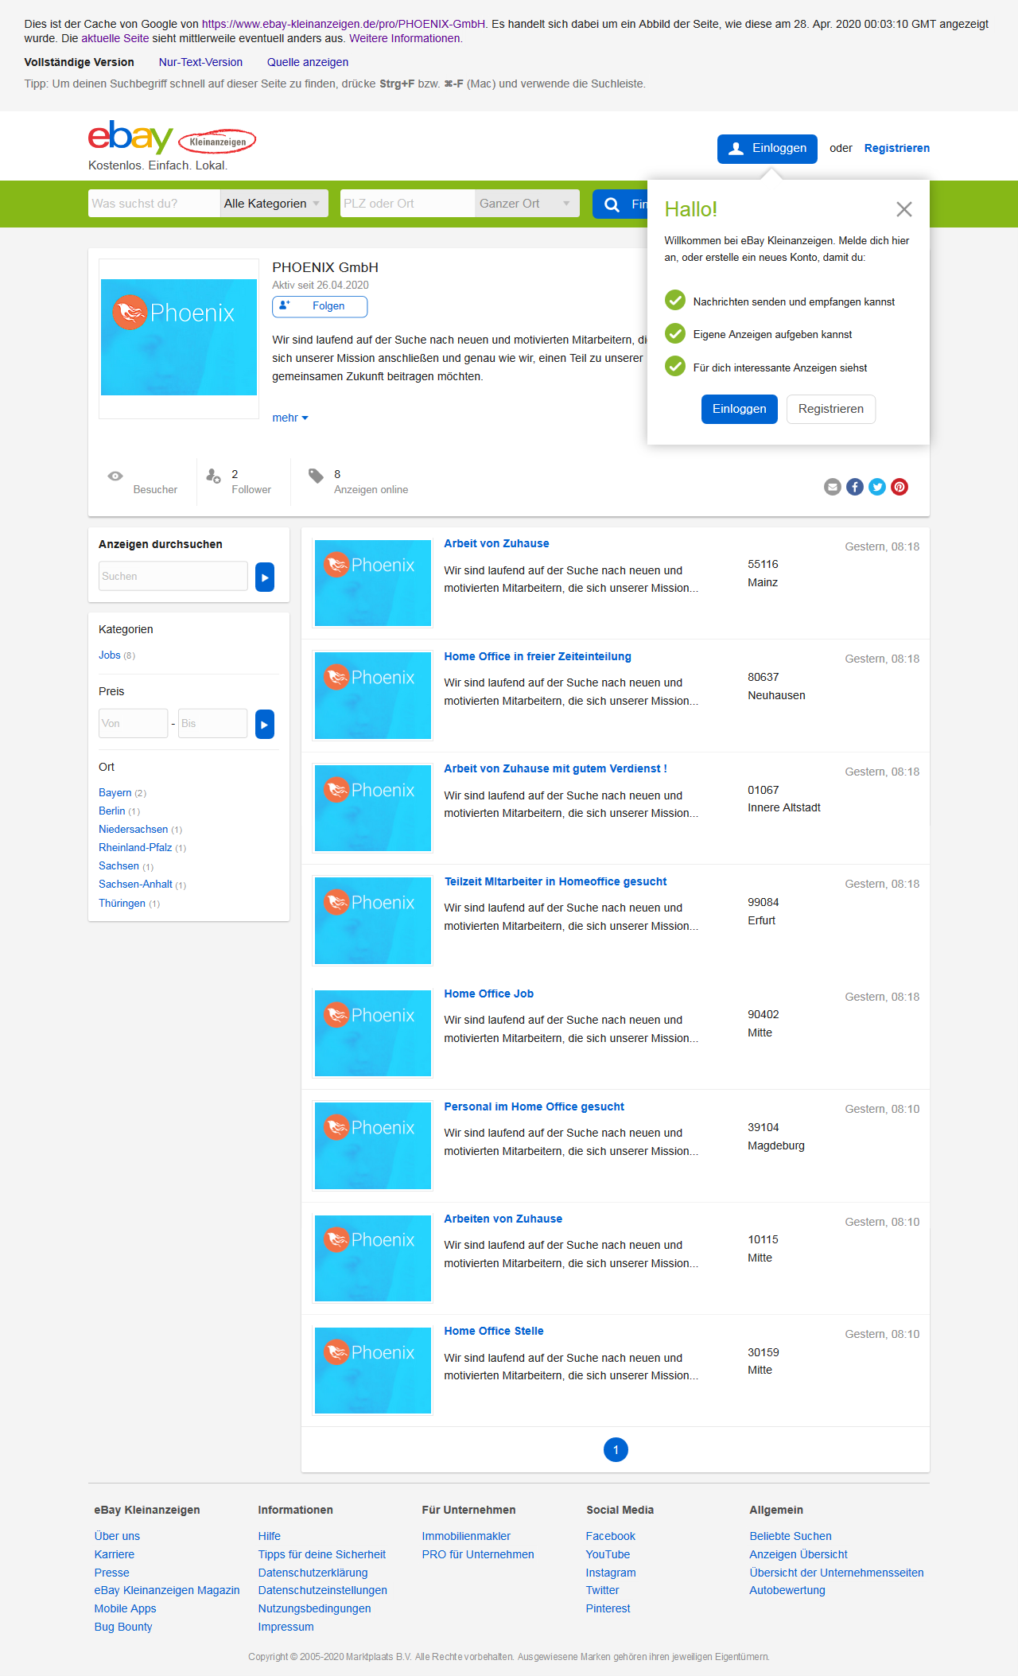Click the Folgen button
This screenshot has width=1018, height=1676.
[x=320, y=306]
